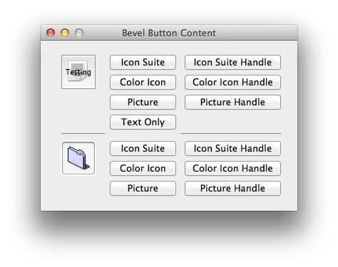Screen dimensions: 338x267
Task: Click the disabled gray zoom button
Action: point(79,33)
